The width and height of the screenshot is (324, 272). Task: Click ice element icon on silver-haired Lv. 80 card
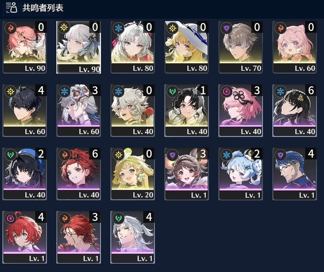pyautogui.click(x=119, y=28)
